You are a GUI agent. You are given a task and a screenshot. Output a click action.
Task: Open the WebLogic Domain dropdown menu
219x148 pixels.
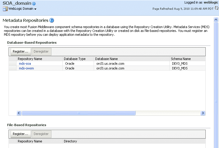pyautogui.click(x=22, y=9)
